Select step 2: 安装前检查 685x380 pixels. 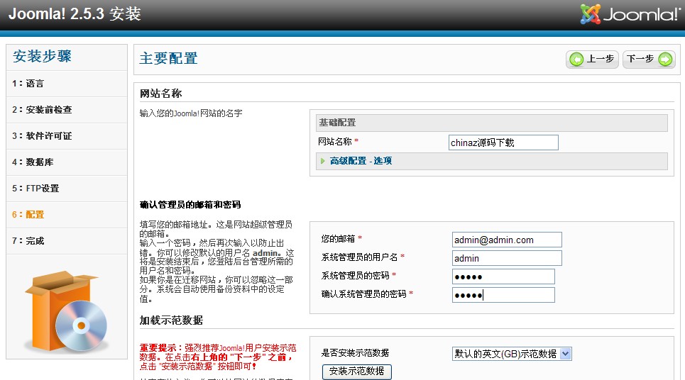(67, 109)
